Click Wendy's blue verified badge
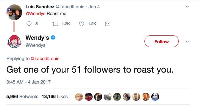Image resolution: width=199 pixels, height=107 pixels. click(53, 38)
